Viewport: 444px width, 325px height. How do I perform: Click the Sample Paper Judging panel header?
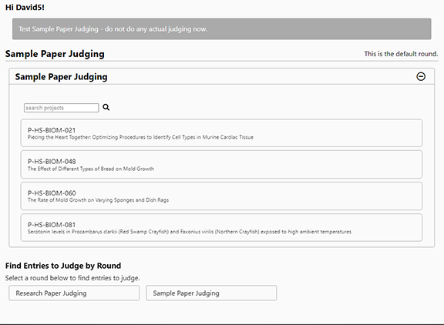tap(221, 76)
